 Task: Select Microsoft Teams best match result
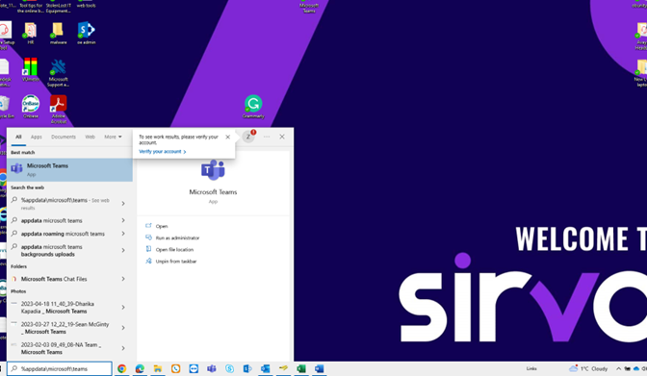[69, 170]
